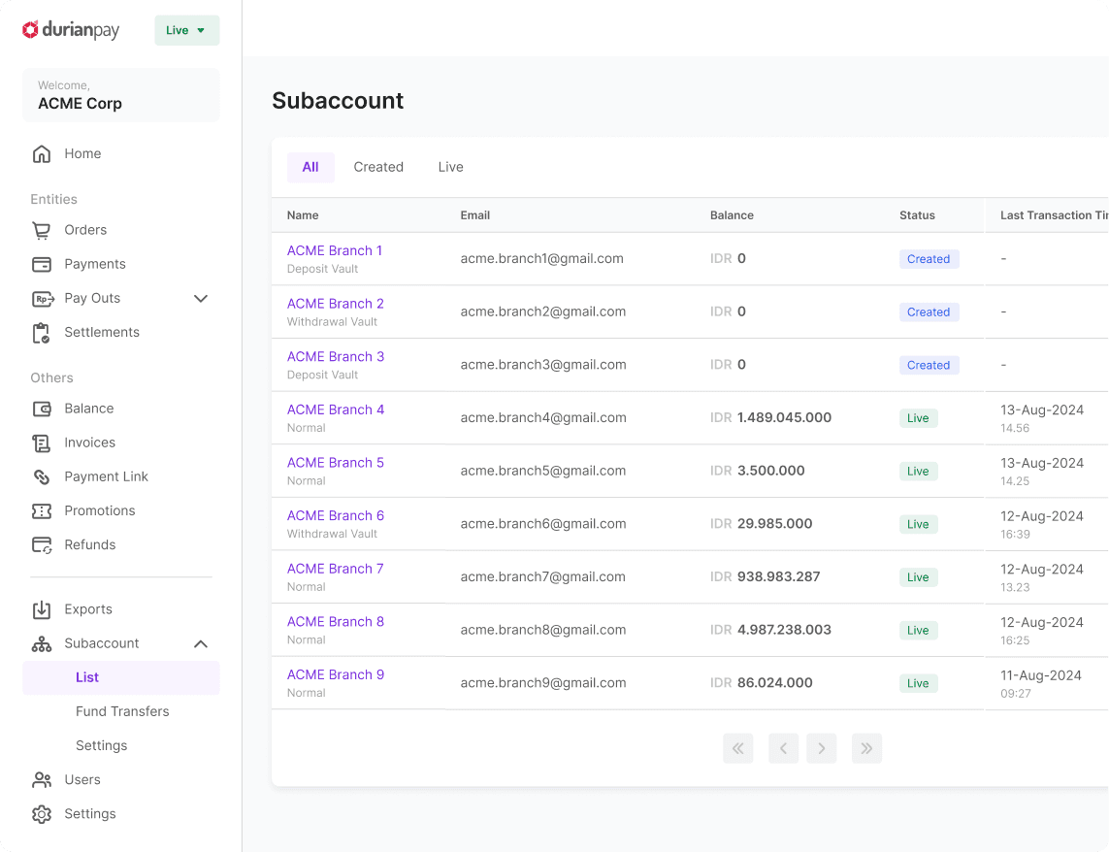The image size is (1109, 852).
Task: Click the Pay Outs Rp icon
Action: tap(43, 299)
